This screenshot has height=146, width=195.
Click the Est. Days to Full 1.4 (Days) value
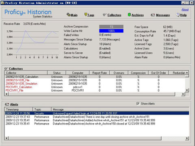(x=169, y=36)
